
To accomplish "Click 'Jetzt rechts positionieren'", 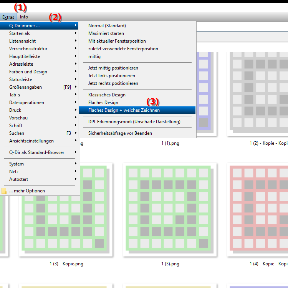I will click(137, 83).
